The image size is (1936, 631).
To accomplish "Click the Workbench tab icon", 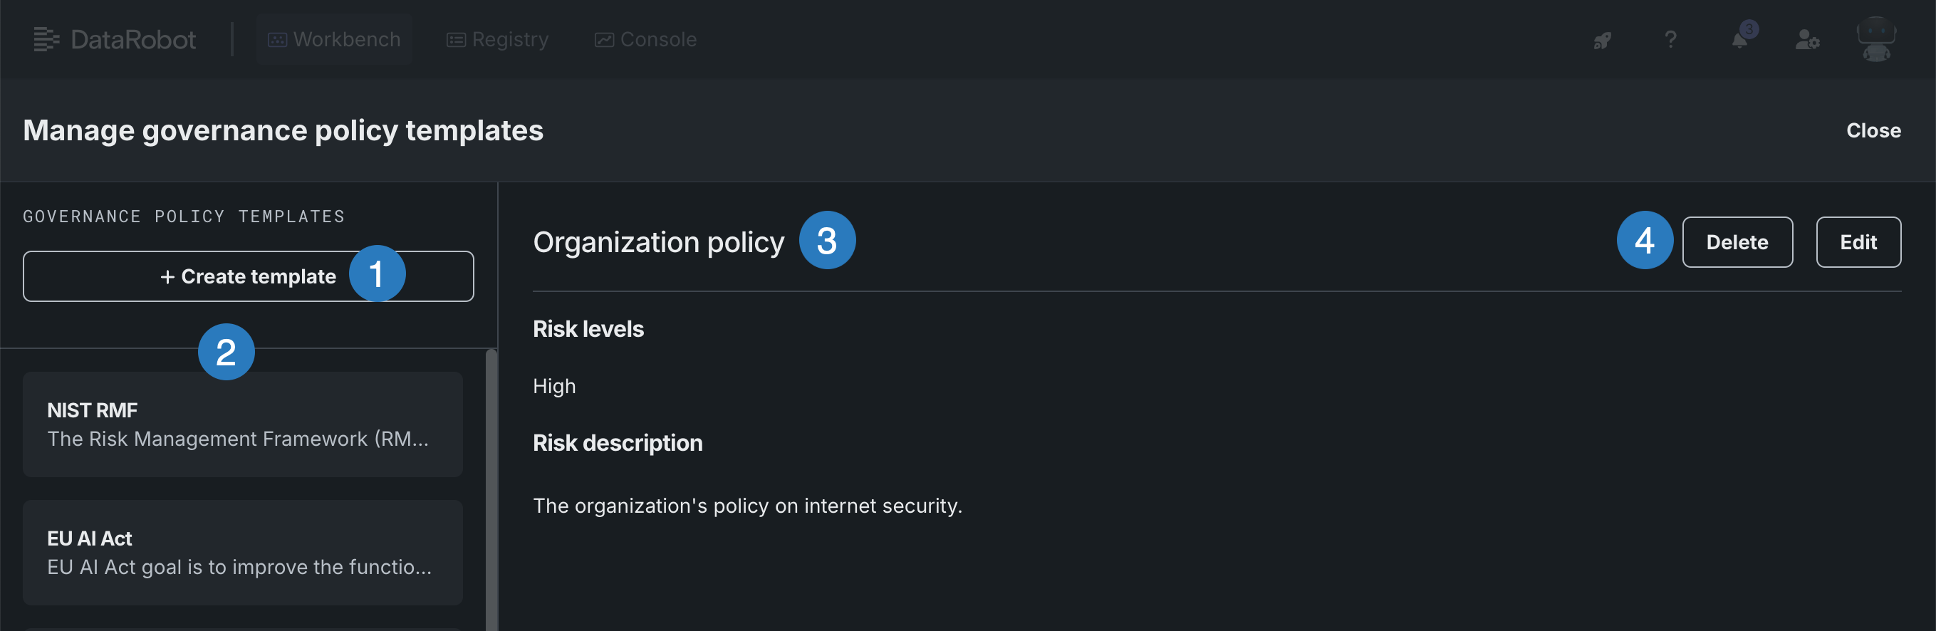I will (x=277, y=40).
